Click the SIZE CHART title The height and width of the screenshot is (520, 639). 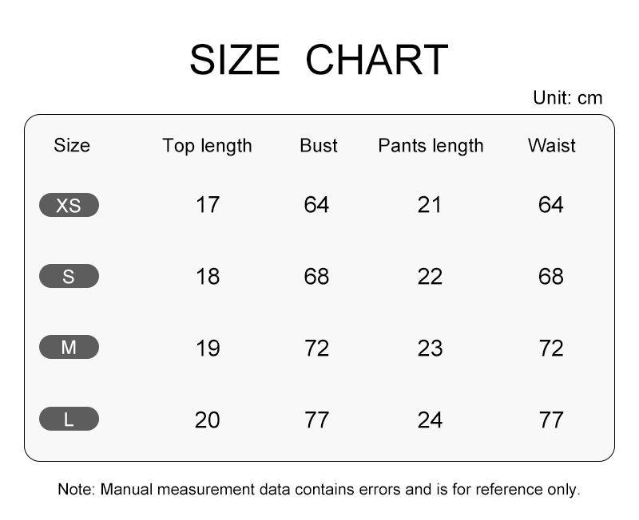tap(319, 61)
